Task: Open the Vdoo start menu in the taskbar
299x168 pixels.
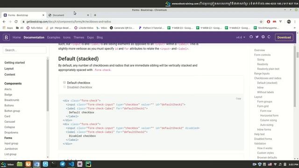Action: pos(7,164)
